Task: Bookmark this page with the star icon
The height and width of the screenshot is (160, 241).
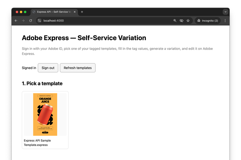Action: [188, 21]
